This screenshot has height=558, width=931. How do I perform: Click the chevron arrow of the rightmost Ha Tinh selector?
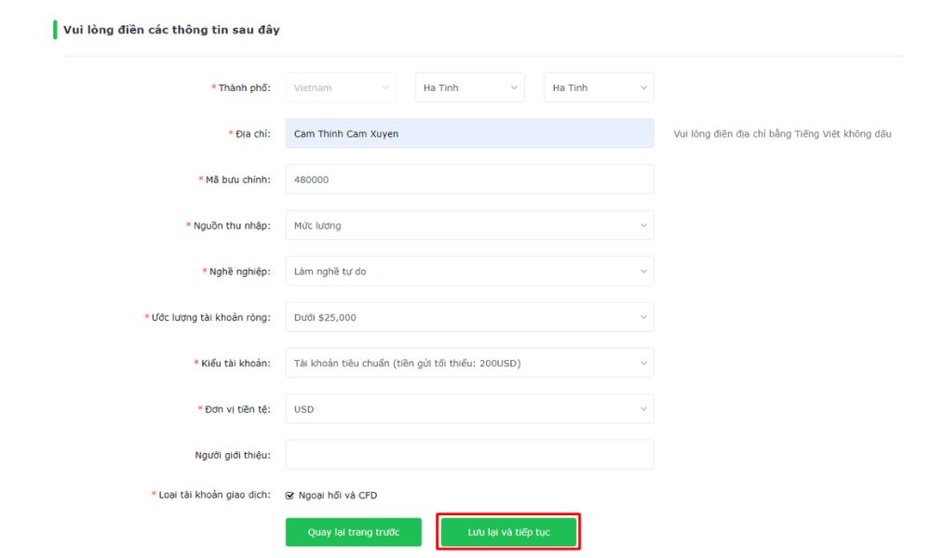coord(642,88)
